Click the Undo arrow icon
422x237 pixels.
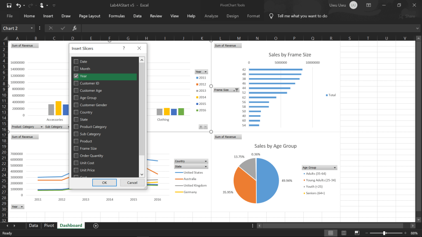tap(19, 5)
